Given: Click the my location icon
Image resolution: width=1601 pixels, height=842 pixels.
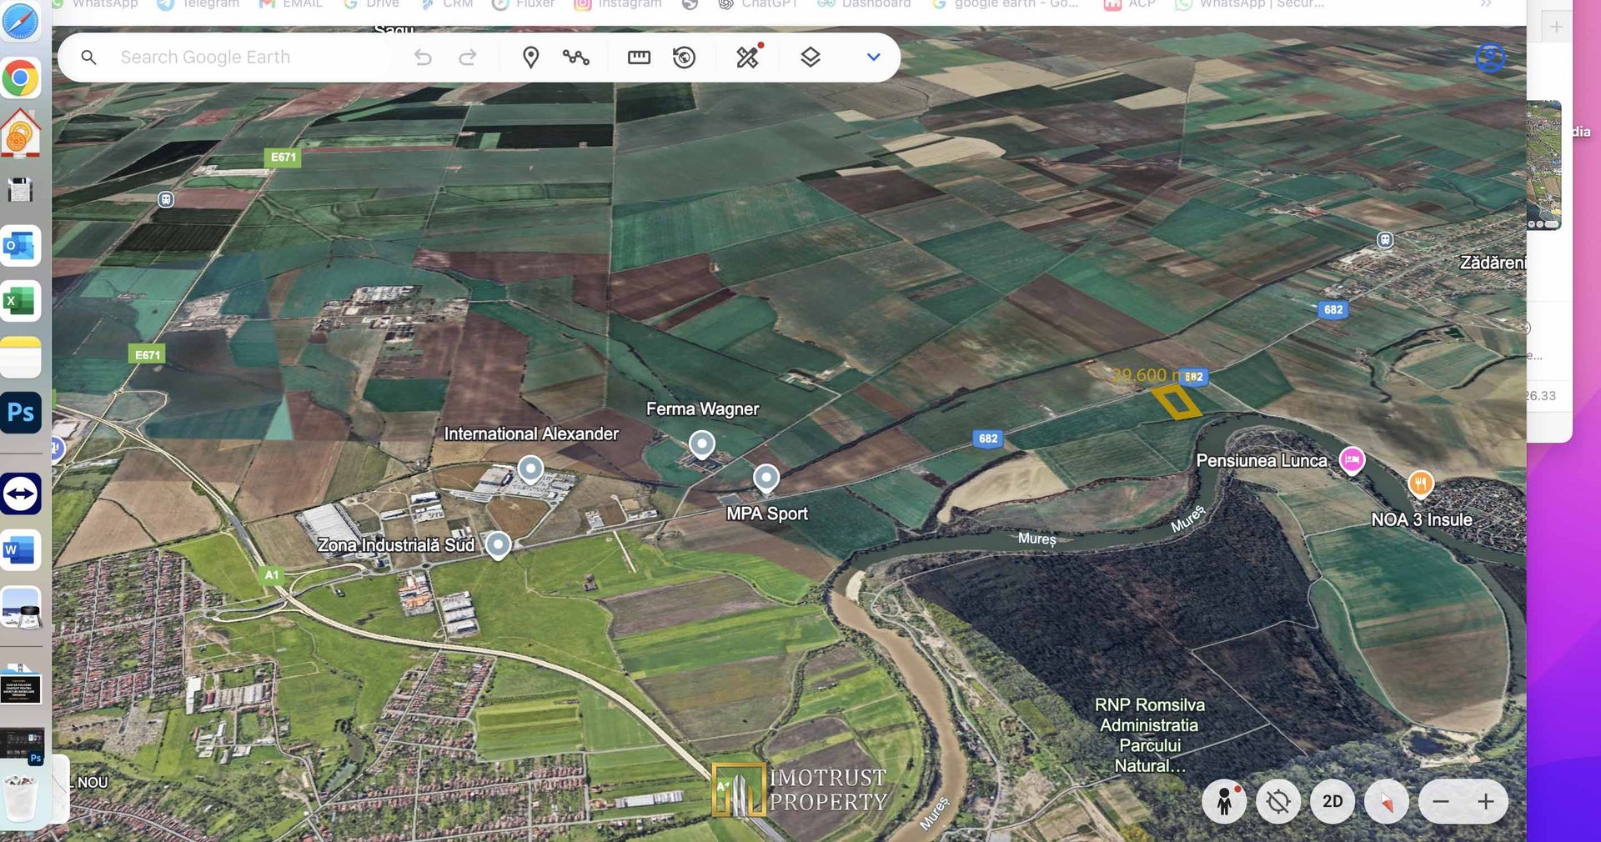Looking at the screenshot, I should coord(1278,801).
